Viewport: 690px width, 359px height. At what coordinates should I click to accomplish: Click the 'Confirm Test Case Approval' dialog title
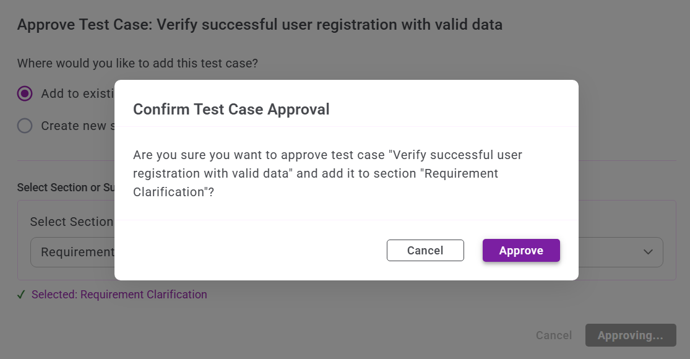point(231,110)
